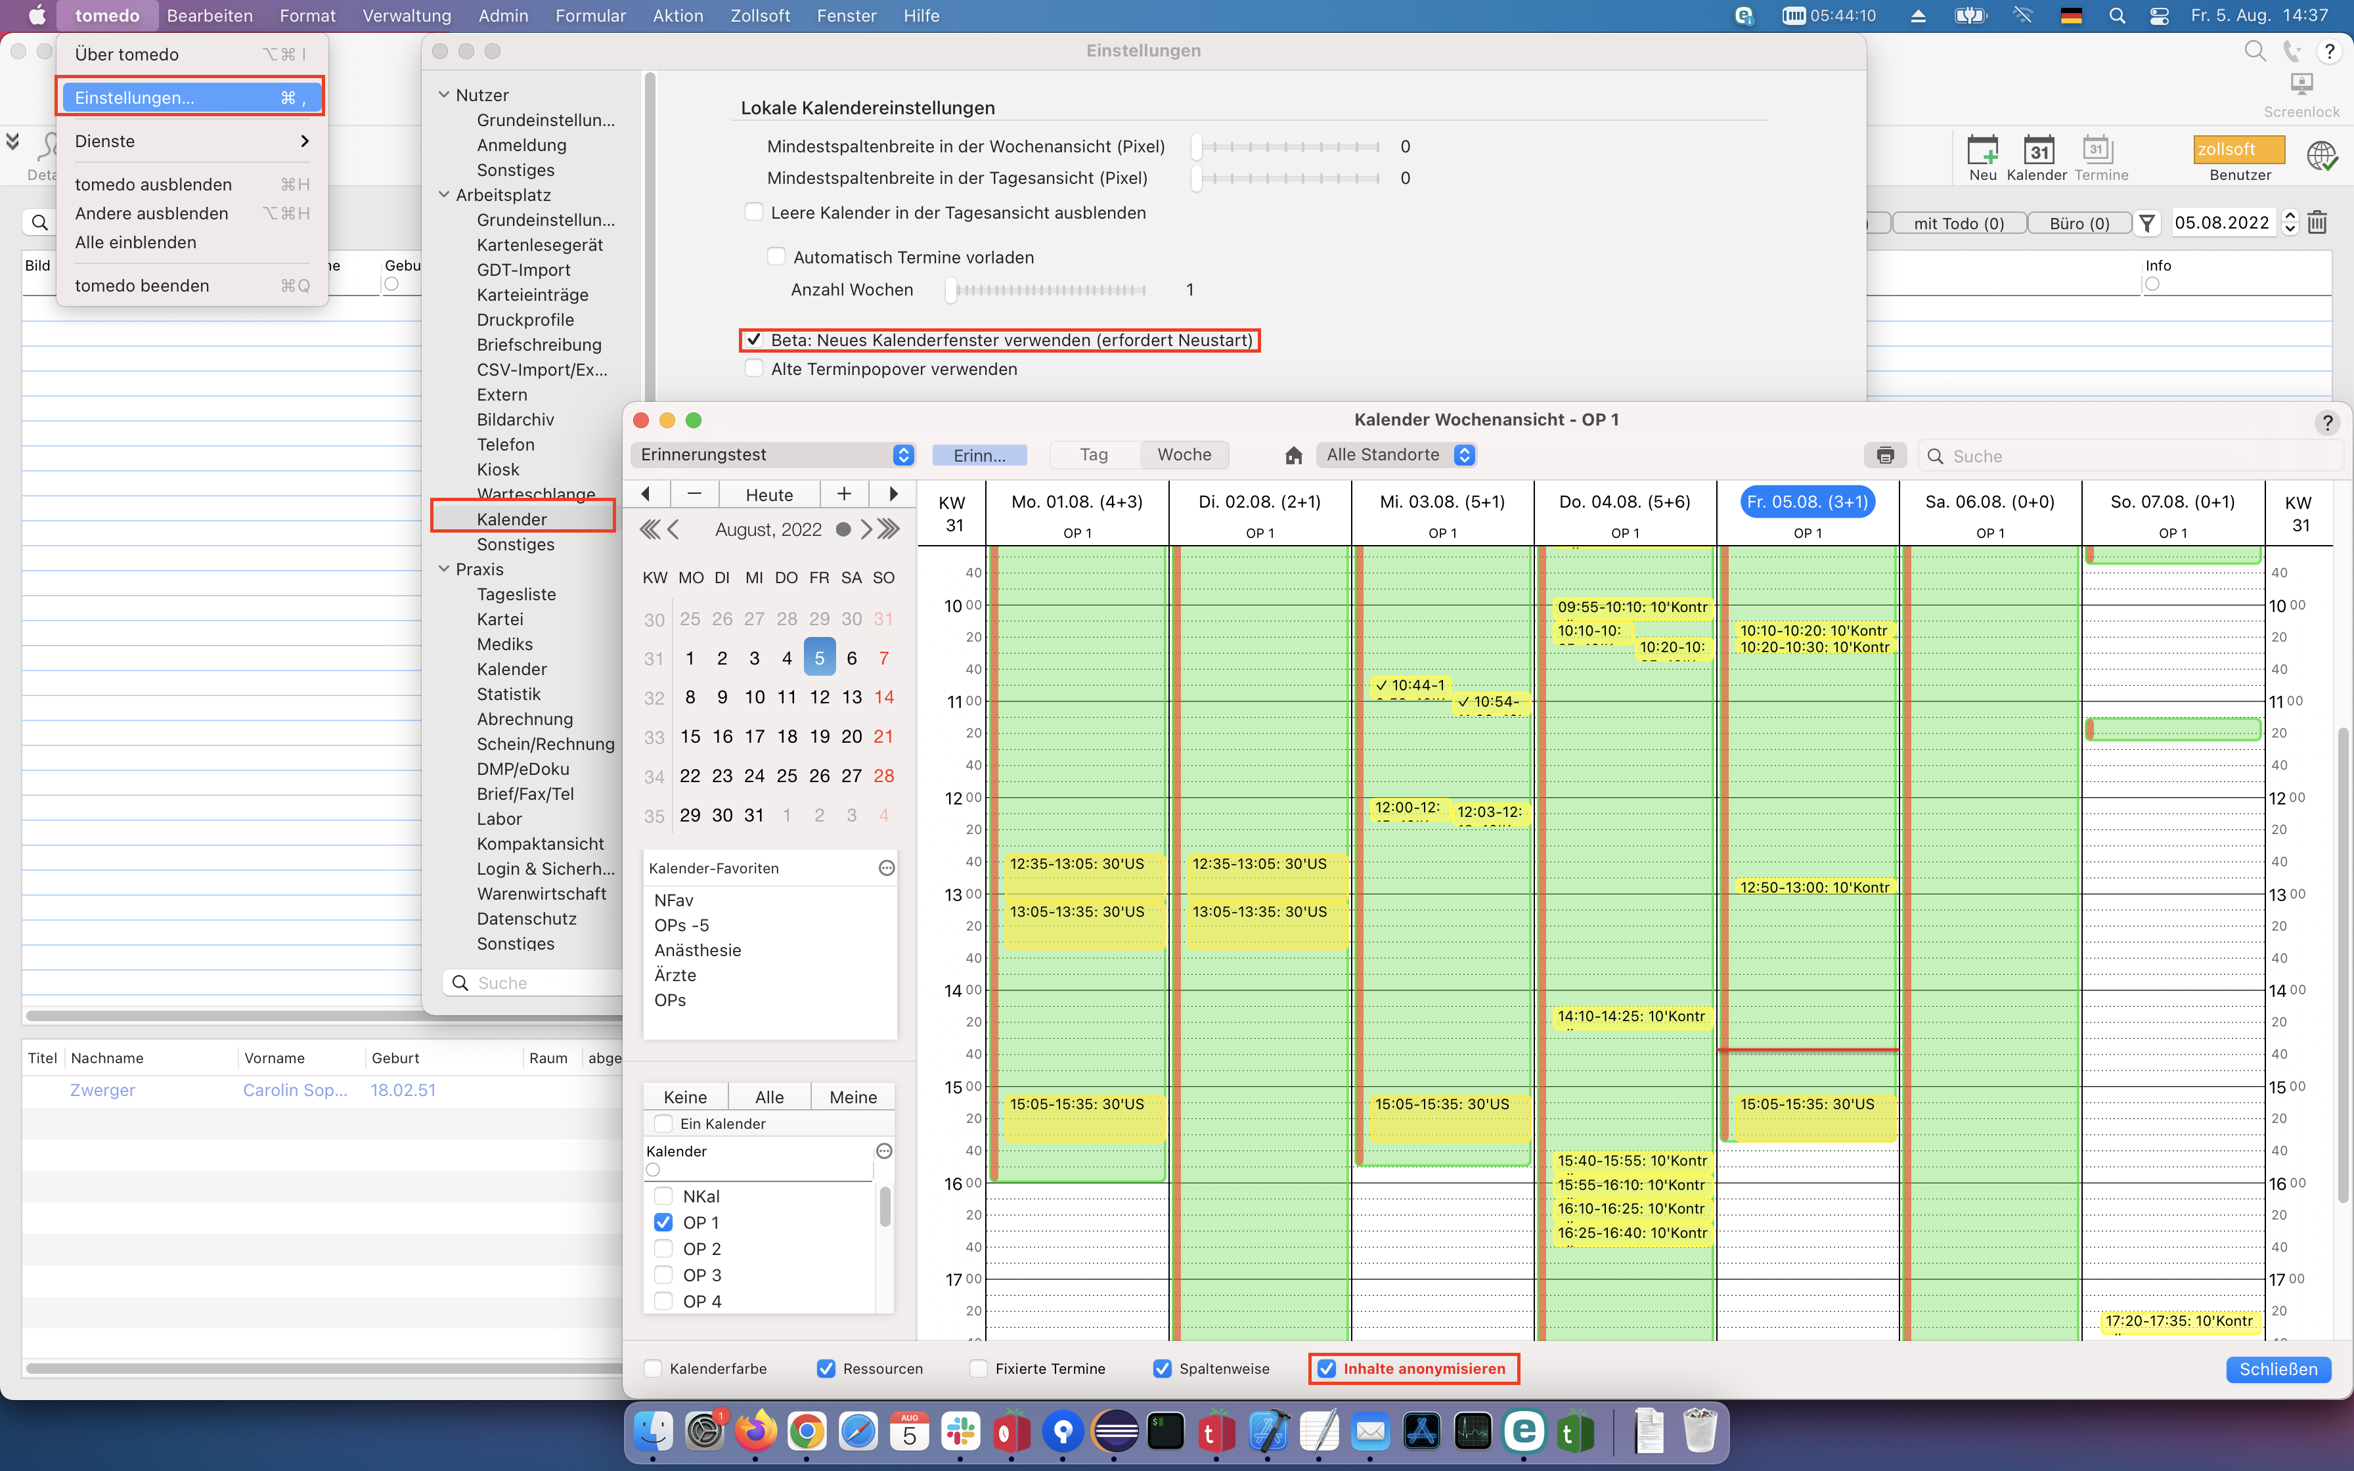This screenshot has width=2354, height=1471.
Task: Open the Erinnerungstest dropdown
Action: (x=773, y=454)
